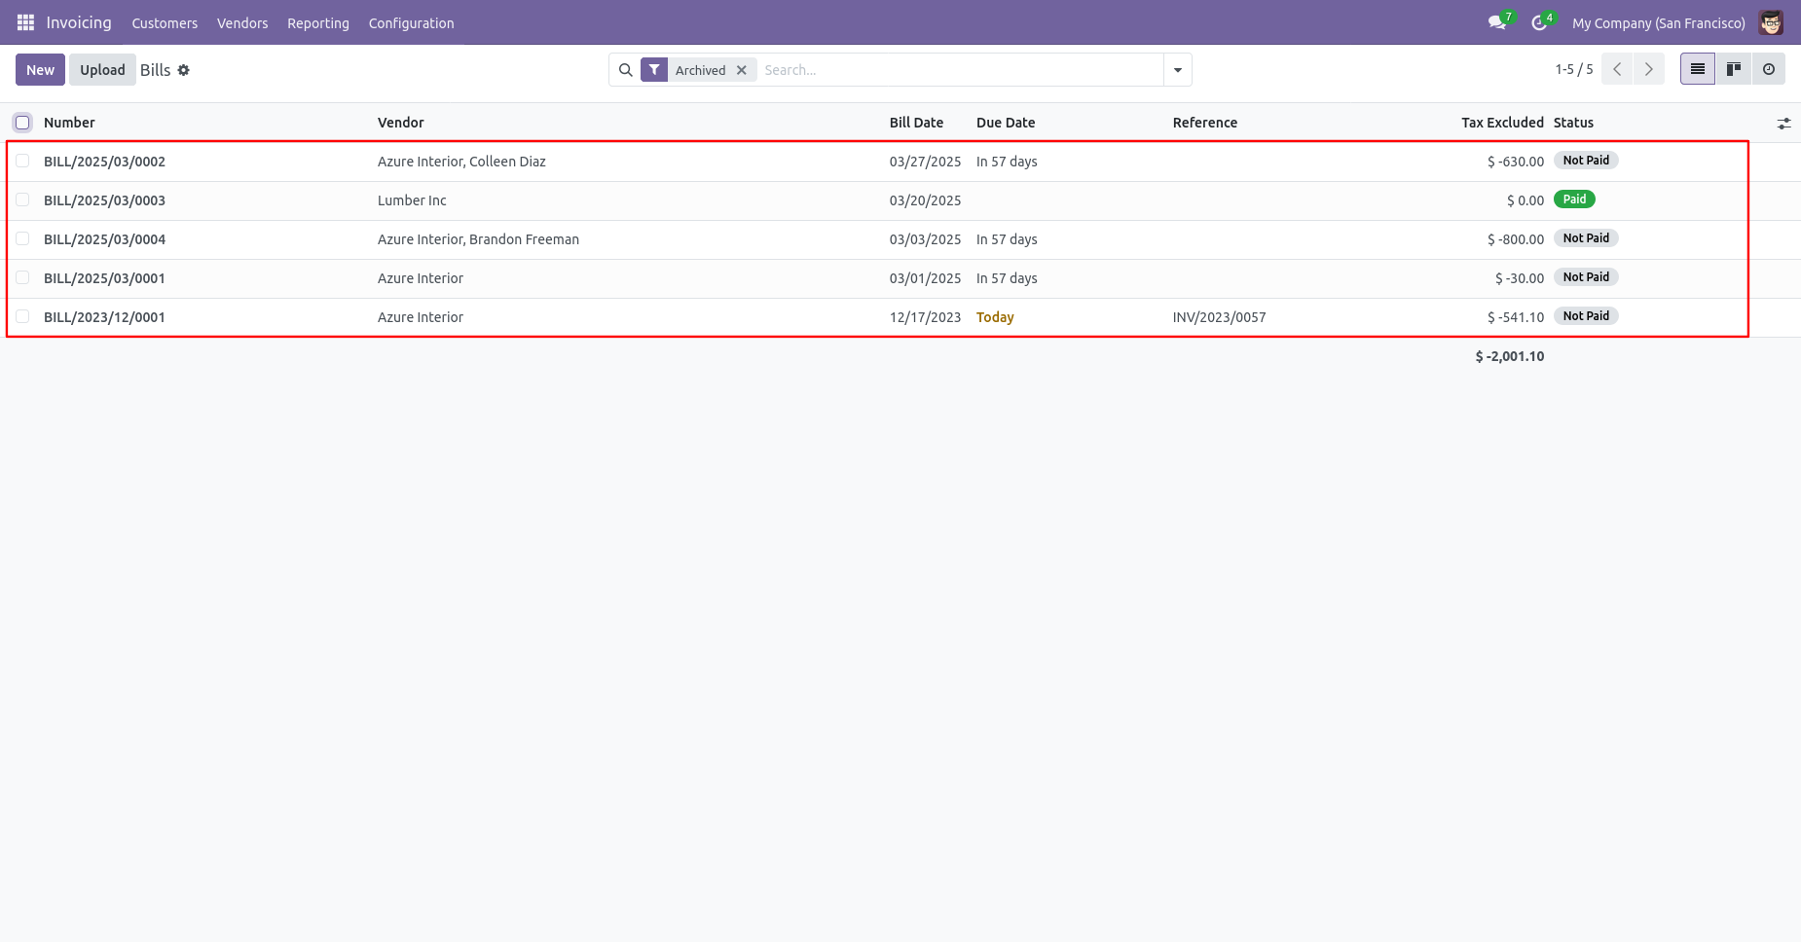Open the messages conversations icon

(x=1497, y=22)
